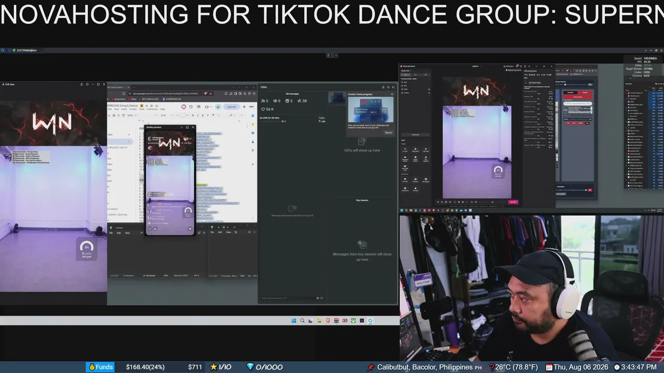
Task: Open the Format menu in Docs
Action: [x=133, y=109]
